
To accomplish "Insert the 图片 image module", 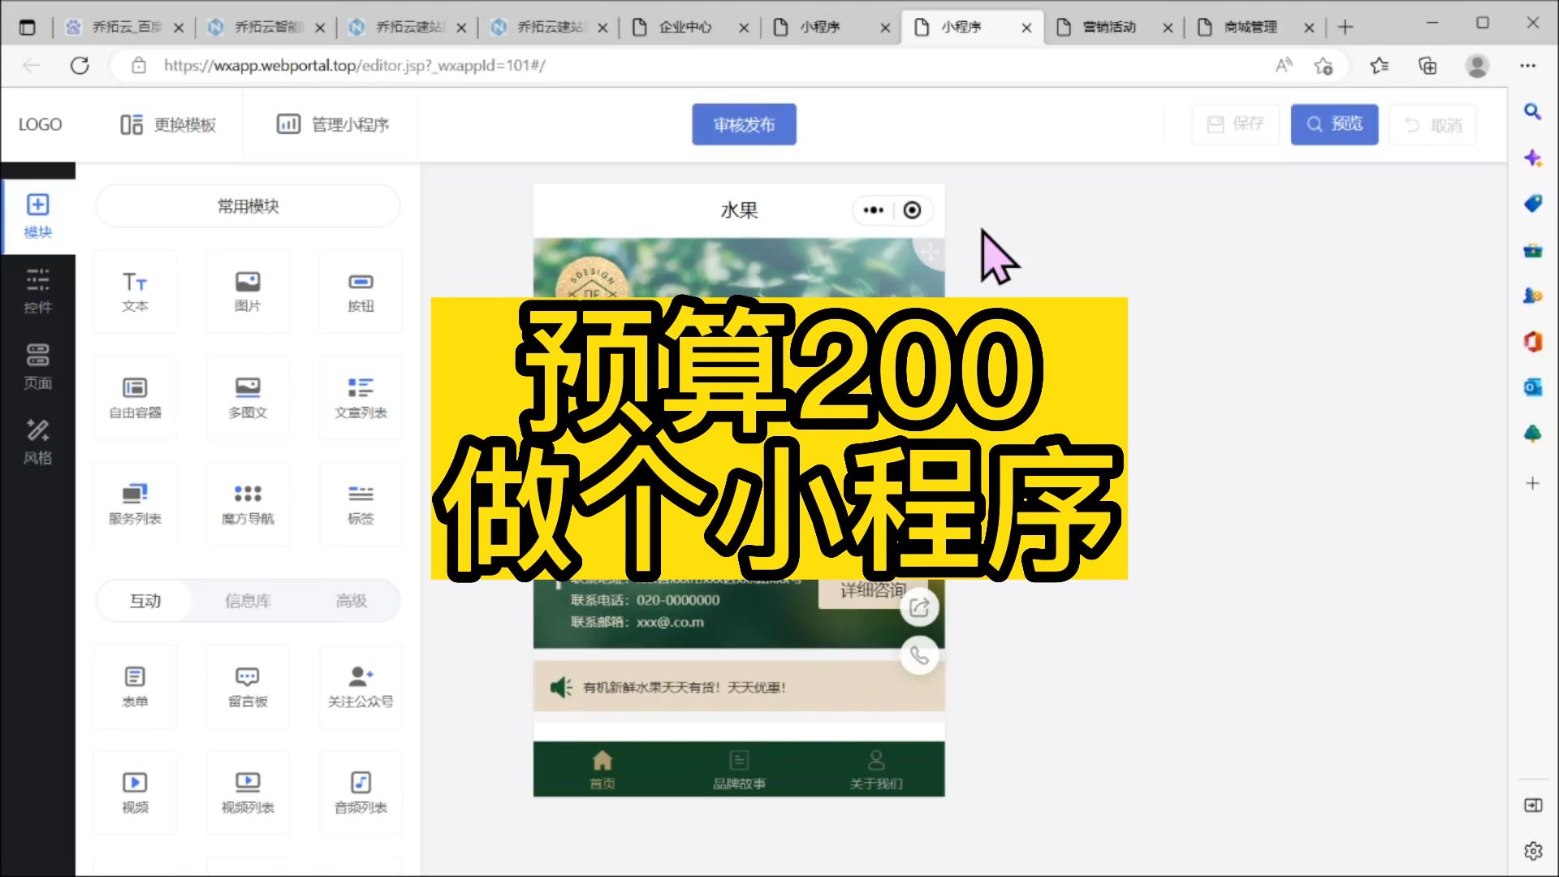I will (x=248, y=291).
